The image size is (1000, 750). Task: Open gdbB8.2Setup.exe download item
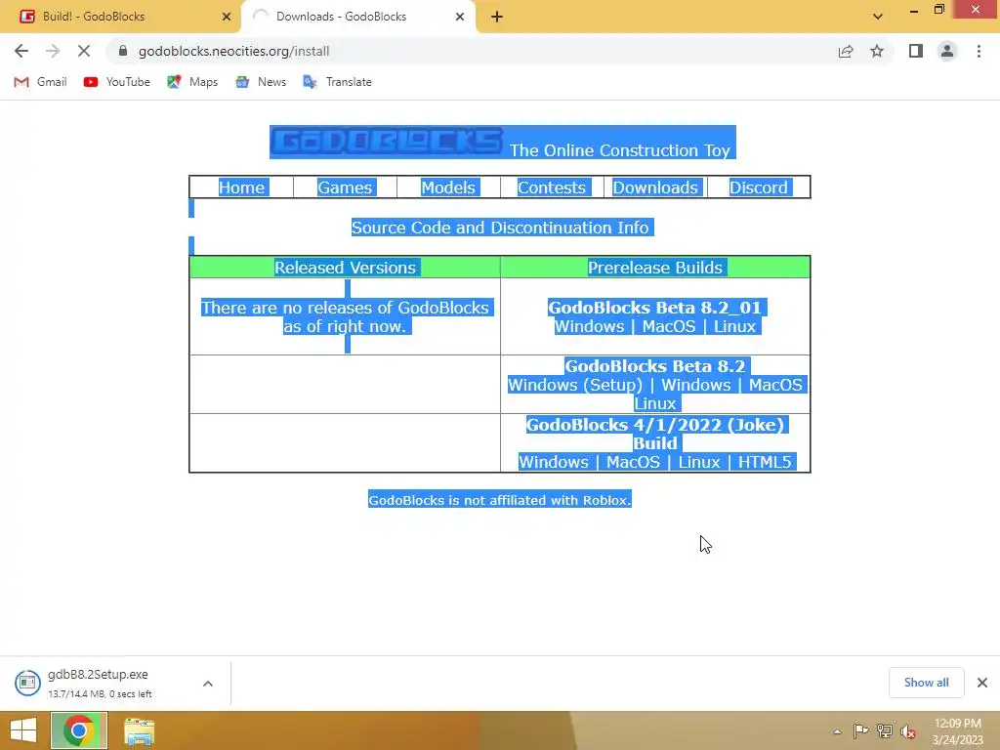coord(99,683)
